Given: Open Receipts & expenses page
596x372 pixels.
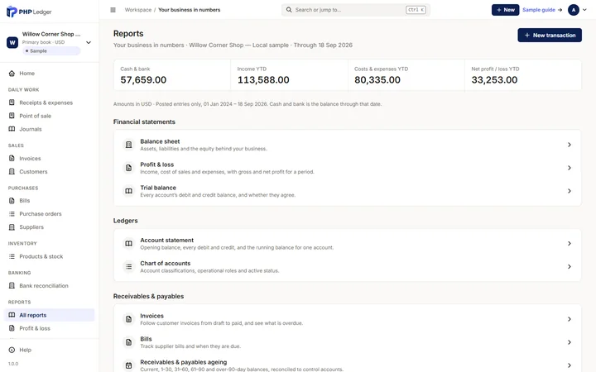Looking at the screenshot, I should (x=49, y=103).
